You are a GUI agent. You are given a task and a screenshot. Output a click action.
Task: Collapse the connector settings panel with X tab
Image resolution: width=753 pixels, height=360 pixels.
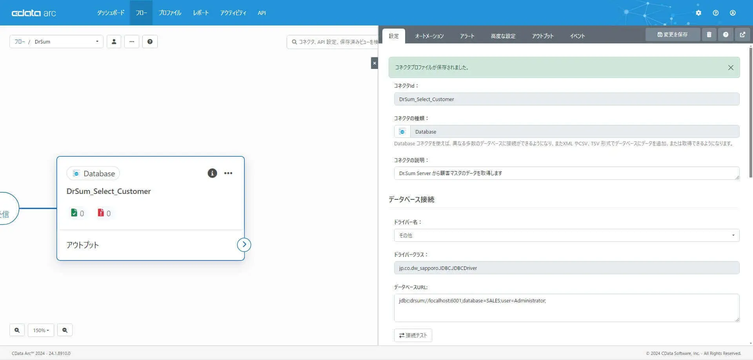(375, 63)
